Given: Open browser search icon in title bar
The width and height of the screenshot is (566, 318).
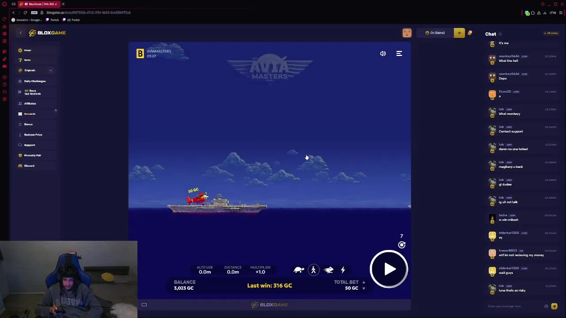Looking at the screenshot, I should pyautogui.click(x=543, y=4).
